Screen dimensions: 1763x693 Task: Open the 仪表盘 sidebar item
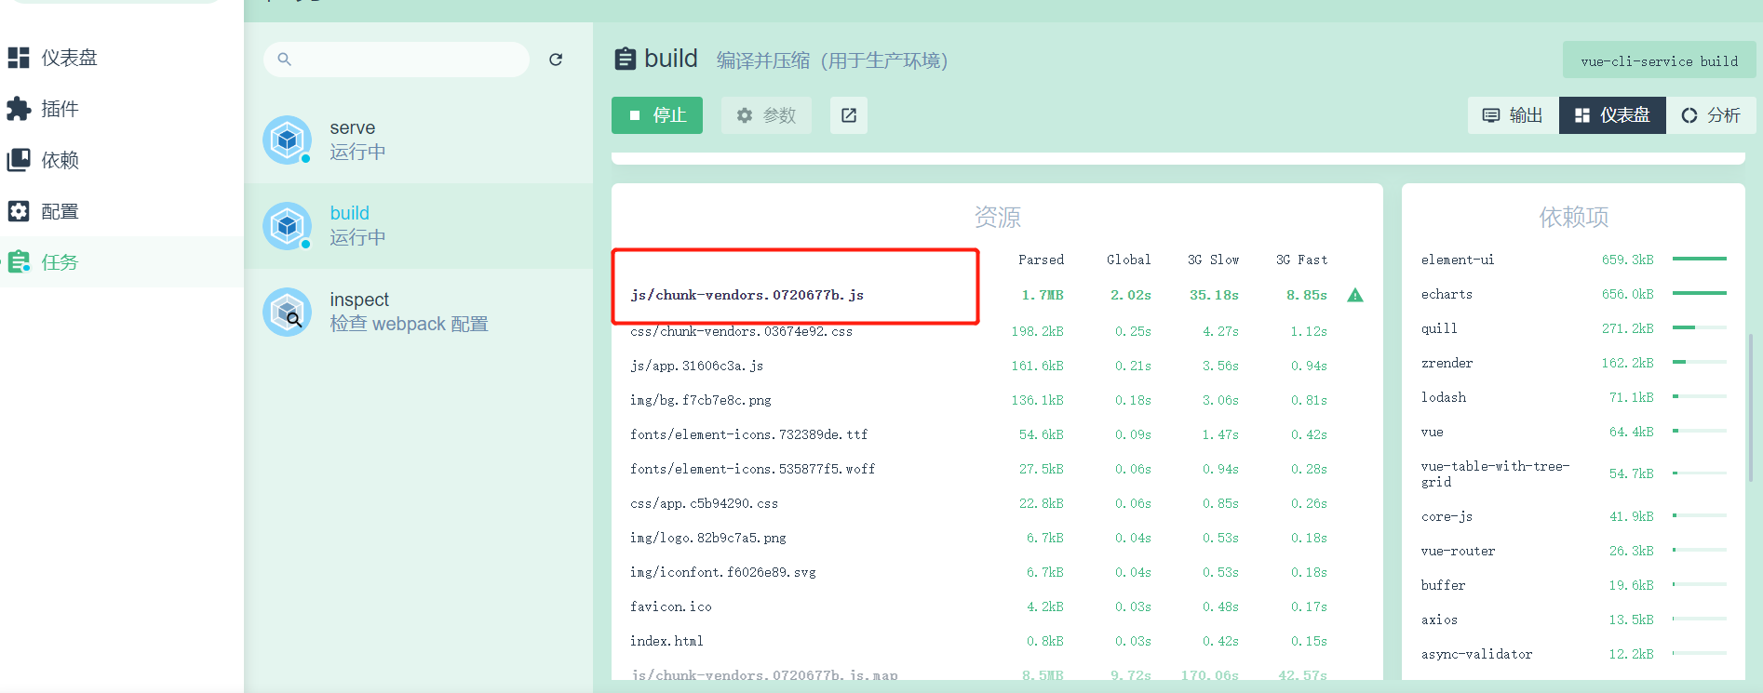[121, 58]
